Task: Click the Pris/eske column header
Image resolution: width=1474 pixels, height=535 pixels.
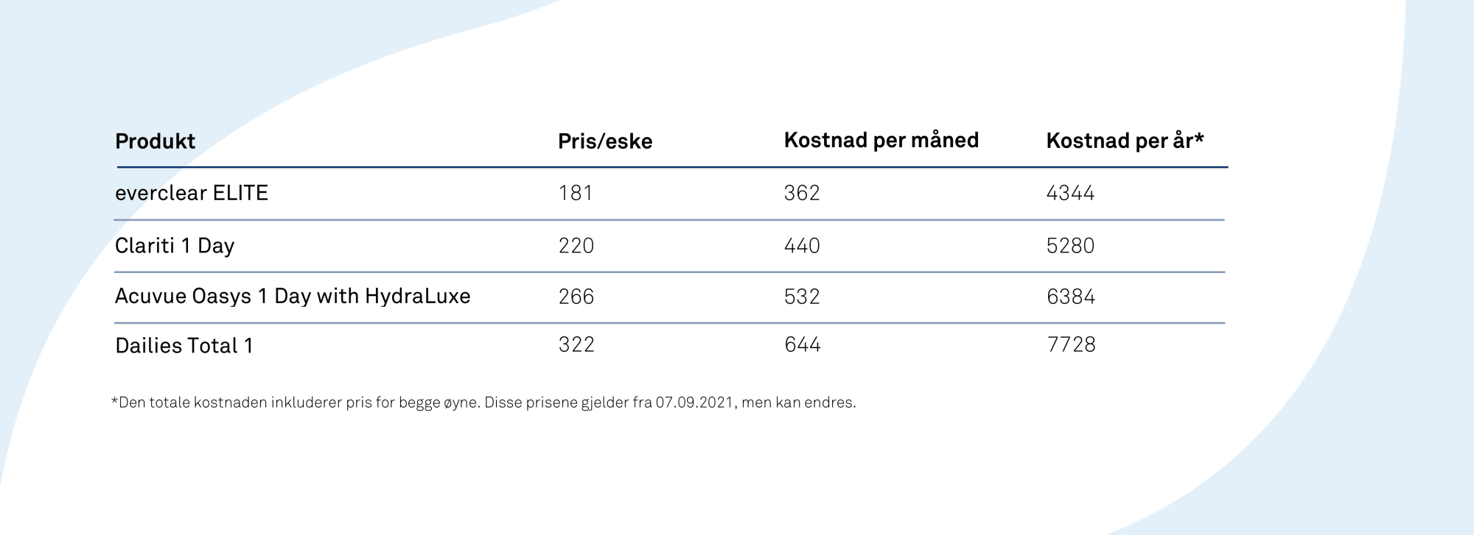Action: click(x=605, y=141)
